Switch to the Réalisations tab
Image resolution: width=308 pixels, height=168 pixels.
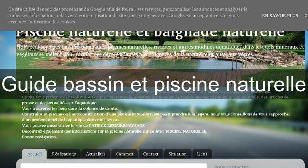tap(64, 154)
